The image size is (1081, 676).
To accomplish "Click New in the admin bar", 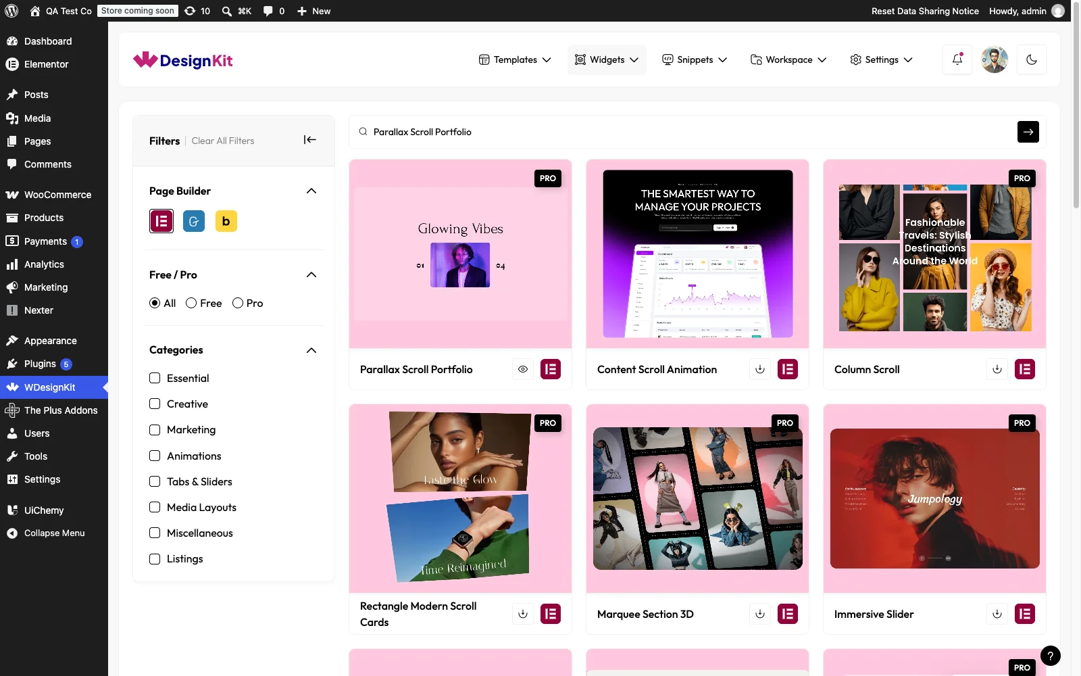I will click(314, 11).
